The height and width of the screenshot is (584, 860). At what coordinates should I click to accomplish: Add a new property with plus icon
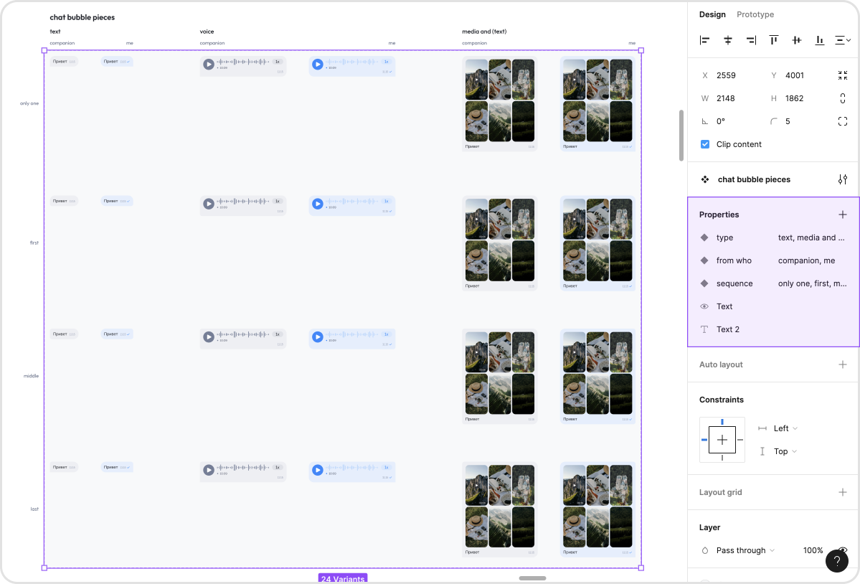click(843, 215)
